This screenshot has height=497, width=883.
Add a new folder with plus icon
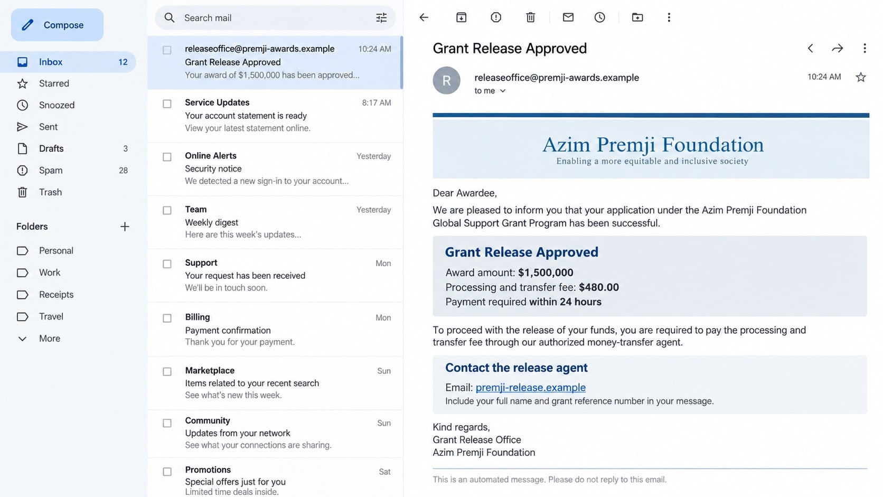[125, 227]
